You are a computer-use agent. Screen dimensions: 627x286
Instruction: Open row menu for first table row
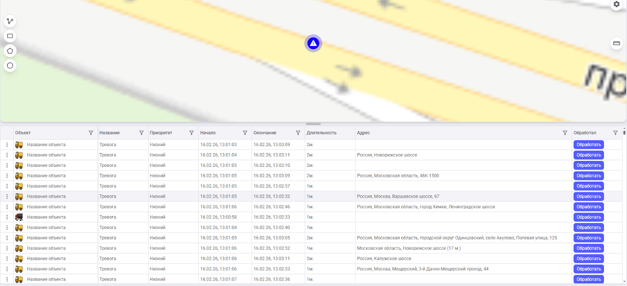7,145
